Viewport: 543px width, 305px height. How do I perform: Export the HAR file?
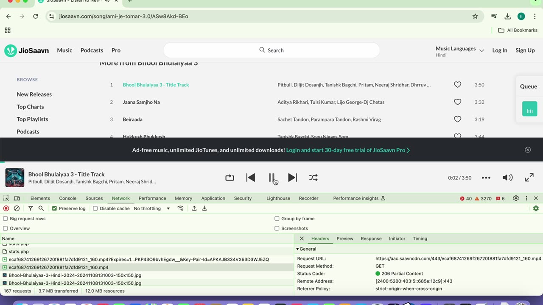204,208
